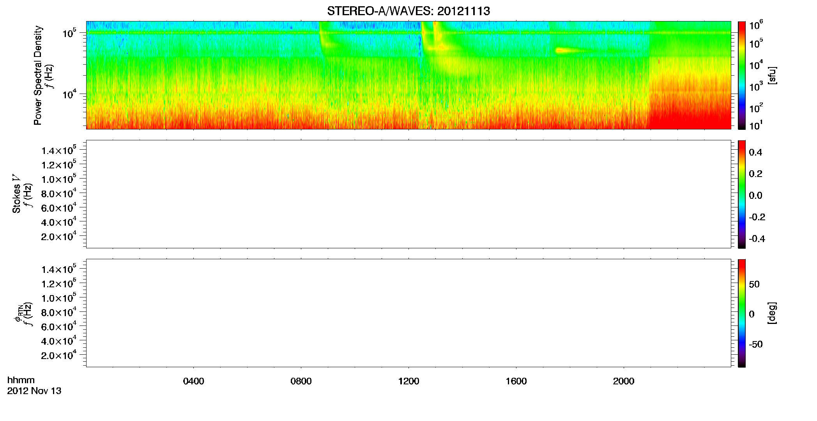Click the radio burst near 0845 in the spectrogram
Screen dimensions: 817x421
[x=327, y=39]
